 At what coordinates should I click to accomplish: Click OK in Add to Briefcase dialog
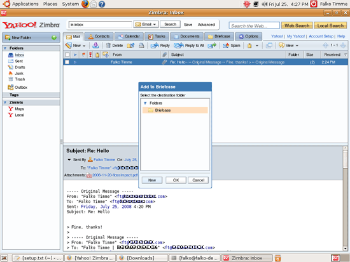[x=176, y=180]
